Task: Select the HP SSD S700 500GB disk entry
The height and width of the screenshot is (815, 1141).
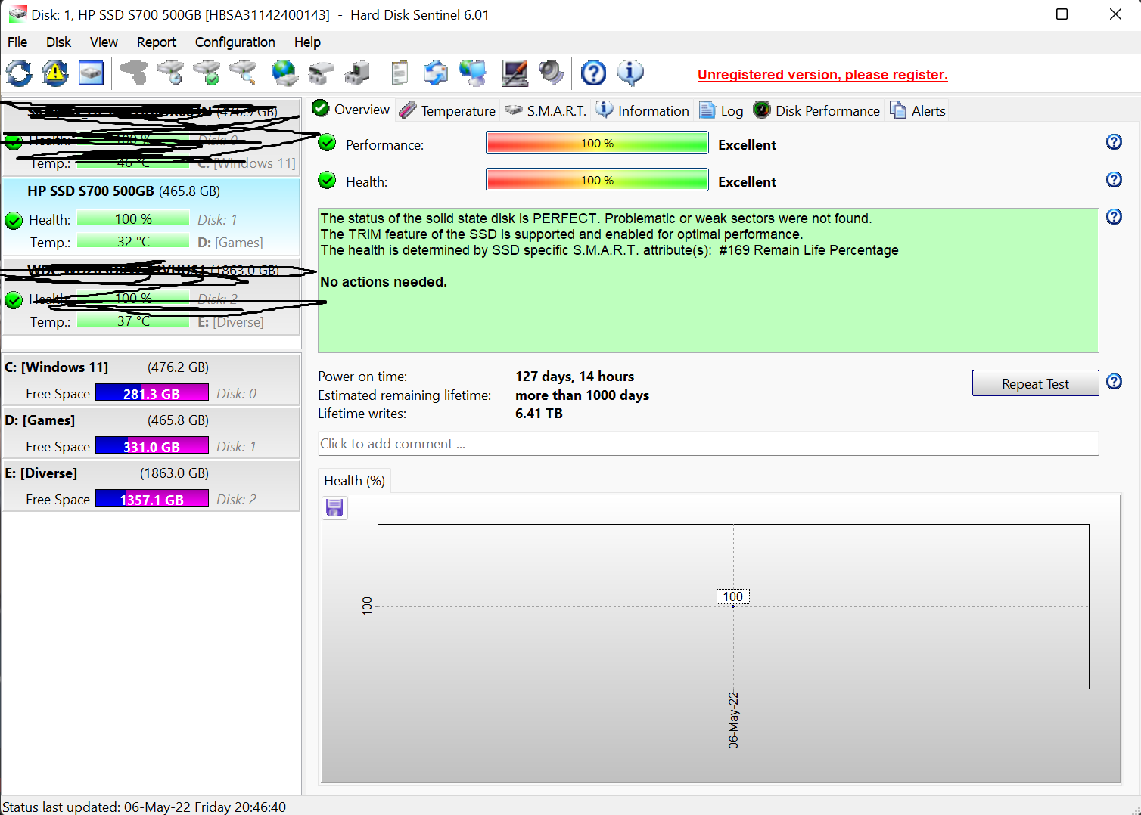Action: coord(151,218)
